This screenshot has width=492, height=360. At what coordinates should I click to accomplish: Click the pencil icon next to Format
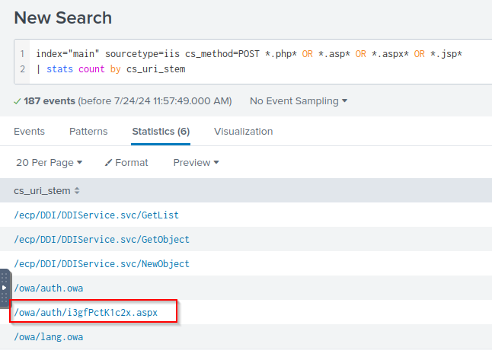pos(108,162)
